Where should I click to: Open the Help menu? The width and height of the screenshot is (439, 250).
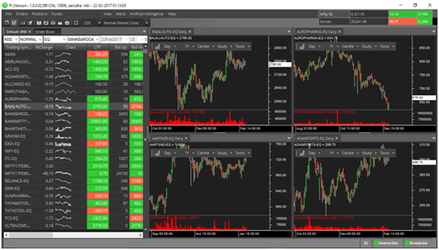172,14
